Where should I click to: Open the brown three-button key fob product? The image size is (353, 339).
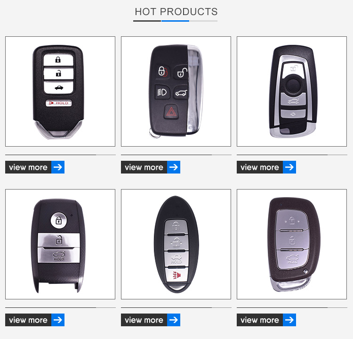click(x=291, y=244)
